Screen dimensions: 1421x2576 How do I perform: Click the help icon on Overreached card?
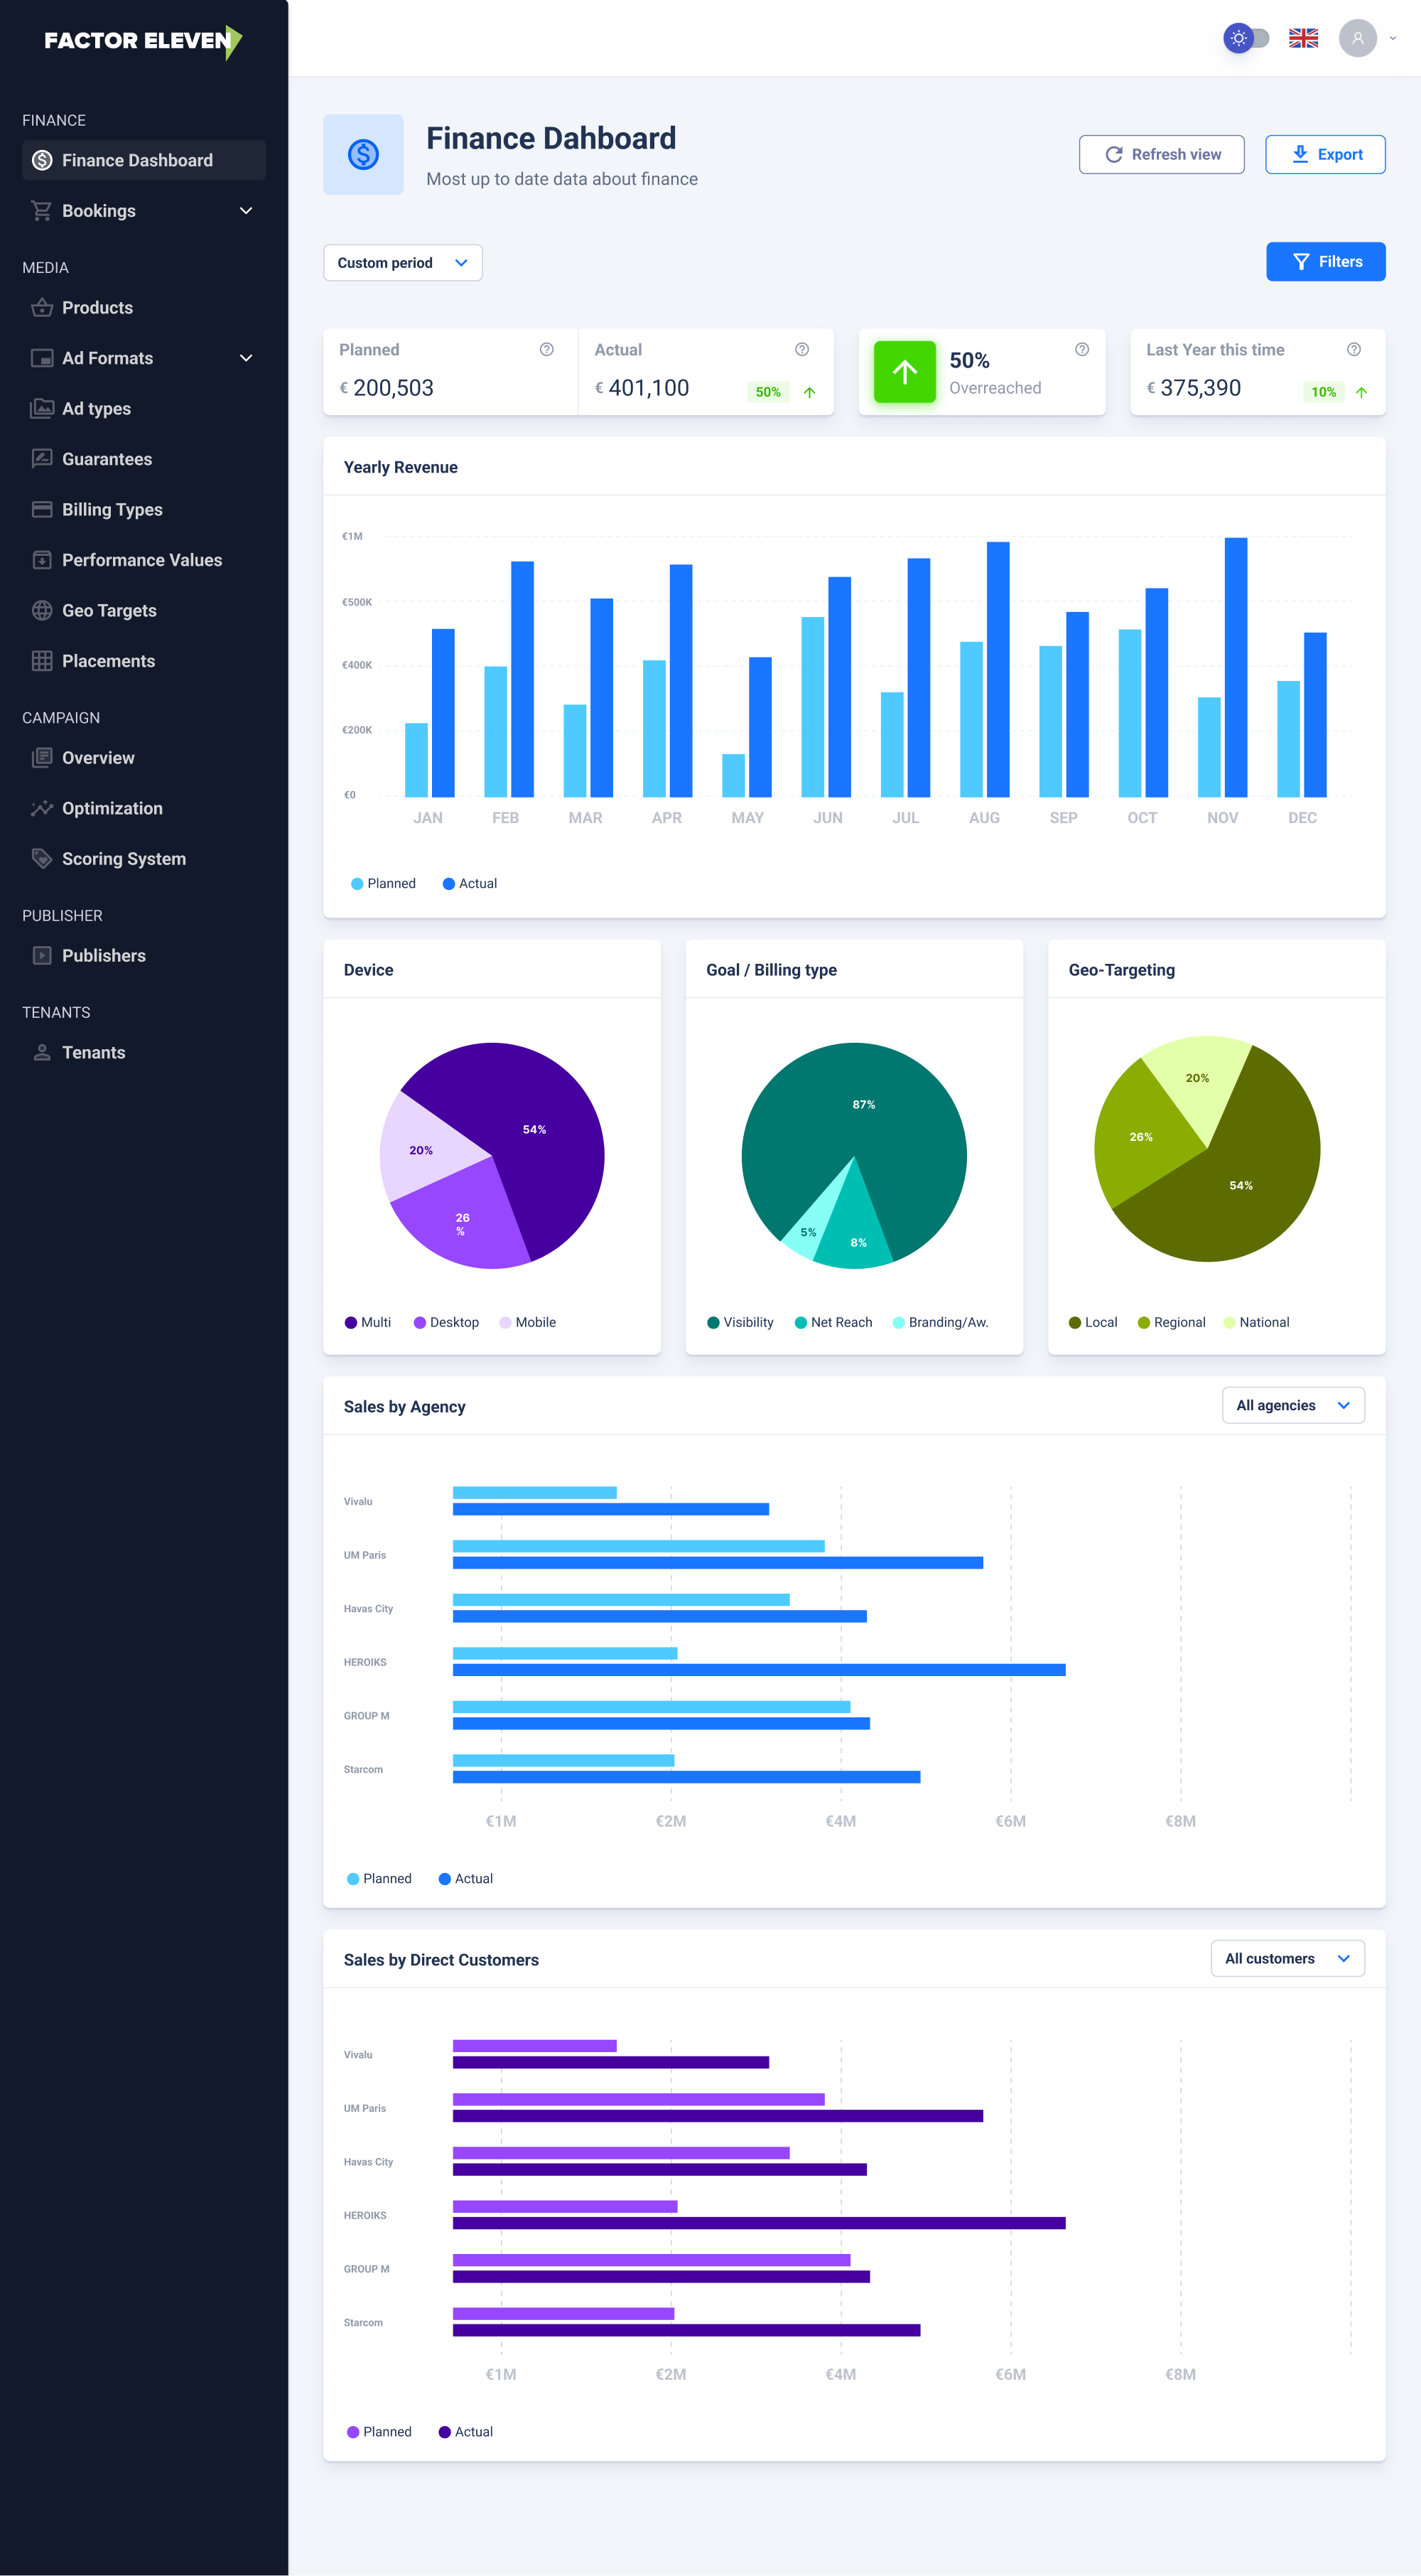click(1081, 349)
